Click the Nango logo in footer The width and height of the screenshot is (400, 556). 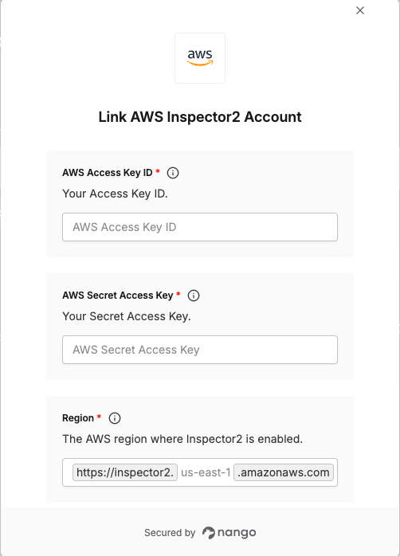point(209,533)
